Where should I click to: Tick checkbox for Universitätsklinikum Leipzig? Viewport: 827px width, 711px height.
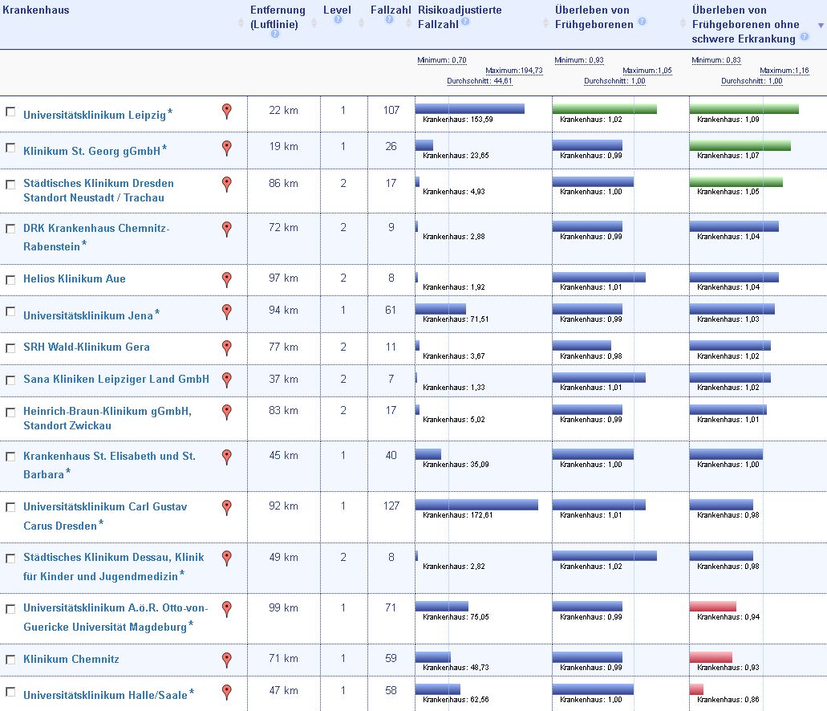pyautogui.click(x=10, y=112)
